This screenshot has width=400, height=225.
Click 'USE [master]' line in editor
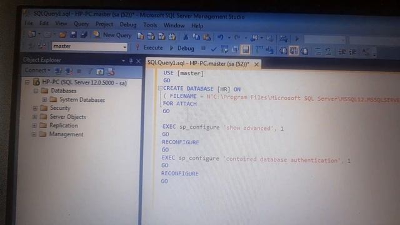pos(183,73)
